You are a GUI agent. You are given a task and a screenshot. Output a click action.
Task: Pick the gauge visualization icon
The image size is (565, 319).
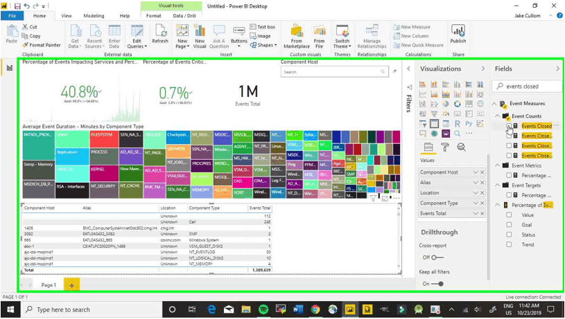click(446, 113)
